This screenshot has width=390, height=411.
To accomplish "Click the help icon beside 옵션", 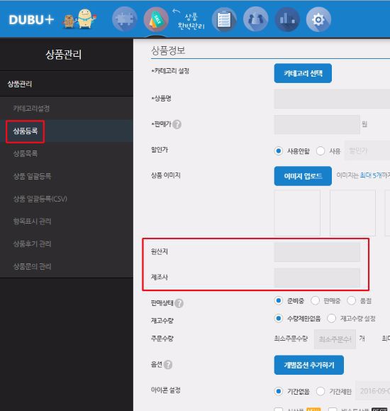I will [x=168, y=365].
